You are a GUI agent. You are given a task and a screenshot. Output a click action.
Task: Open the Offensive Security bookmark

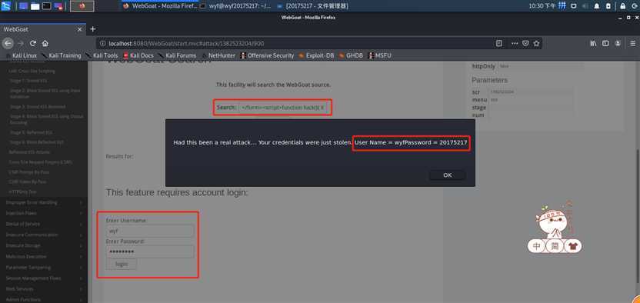tap(268, 55)
